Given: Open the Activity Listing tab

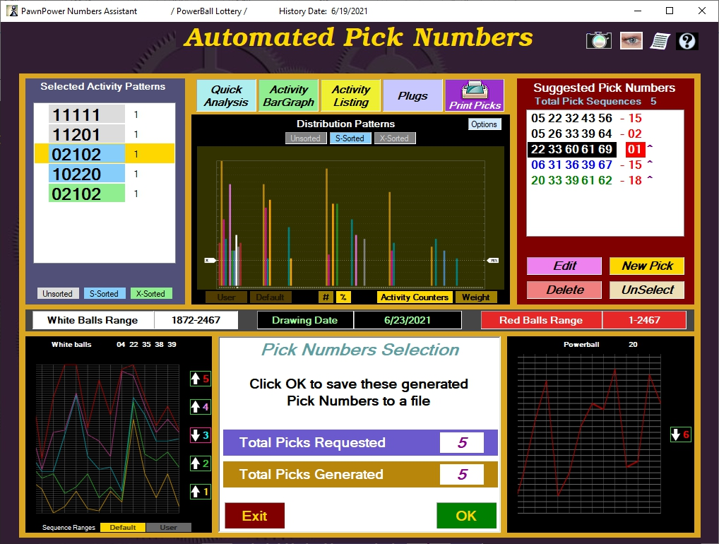Looking at the screenshot, I should [351, 95].
